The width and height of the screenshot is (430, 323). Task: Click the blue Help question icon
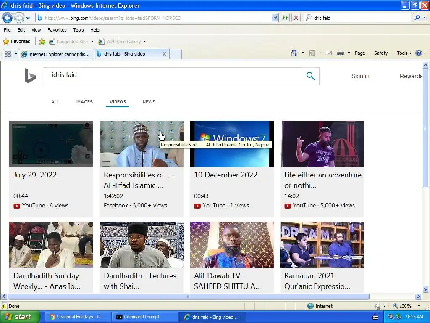419,53
